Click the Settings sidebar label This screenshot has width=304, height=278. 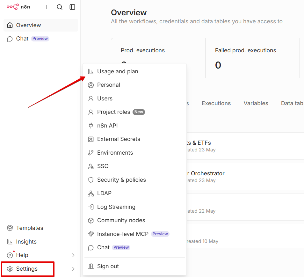pyautogui.click(x=27, y=269)
